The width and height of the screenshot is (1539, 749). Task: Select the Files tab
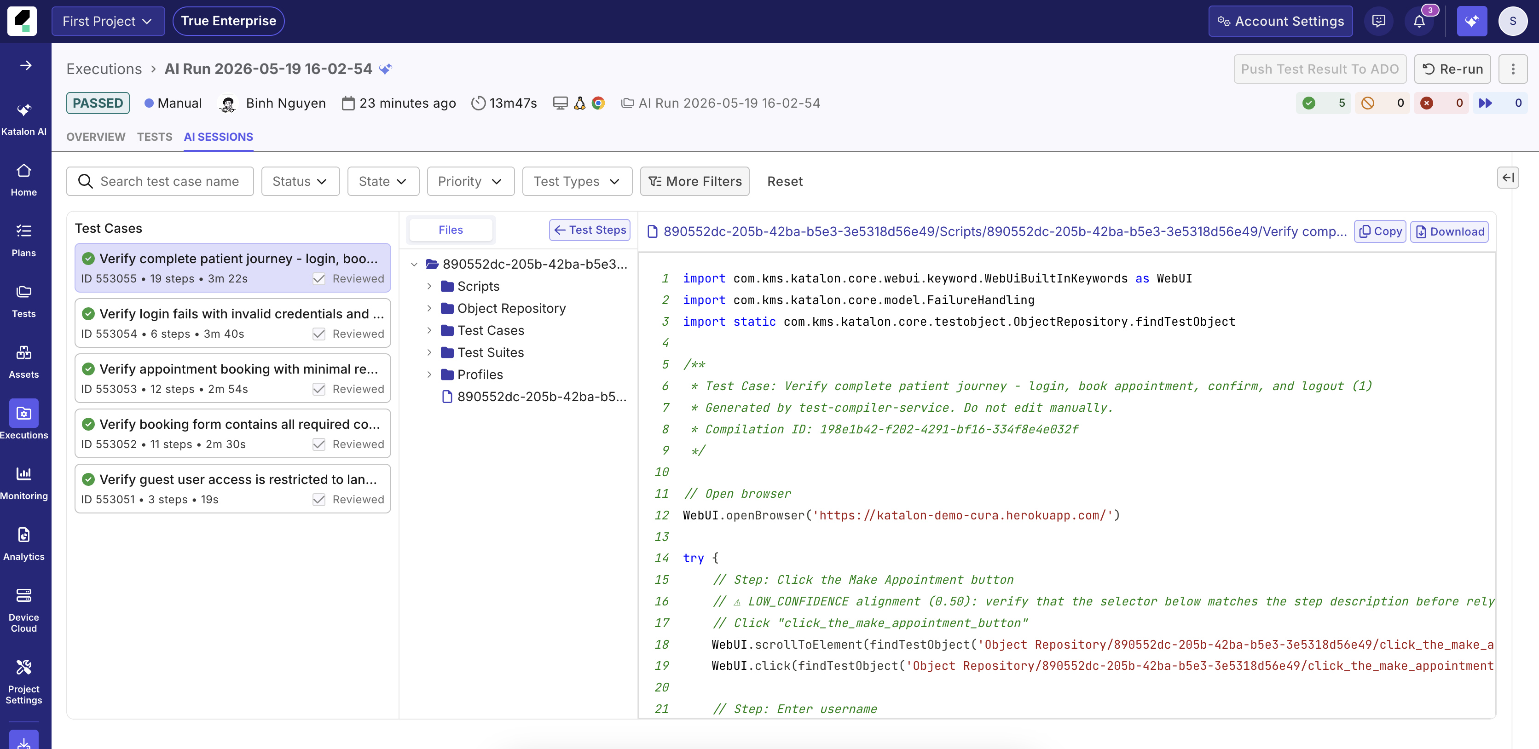pos(451,230)
